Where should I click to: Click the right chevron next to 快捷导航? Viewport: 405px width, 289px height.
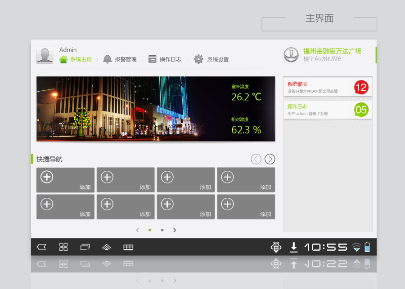(270, 159)
